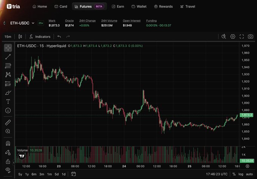
Task: Click the Volume indicator label
Action: [x=22, y=150]
